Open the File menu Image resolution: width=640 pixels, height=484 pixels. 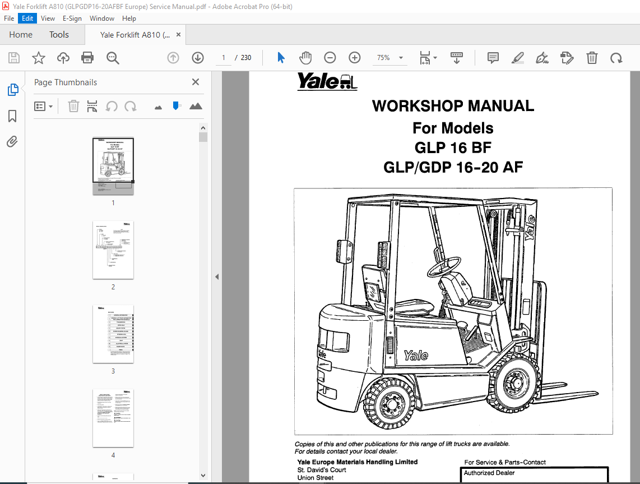click(x=9, y=19)
